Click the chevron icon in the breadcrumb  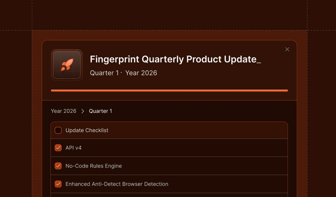tap(83, 111)
